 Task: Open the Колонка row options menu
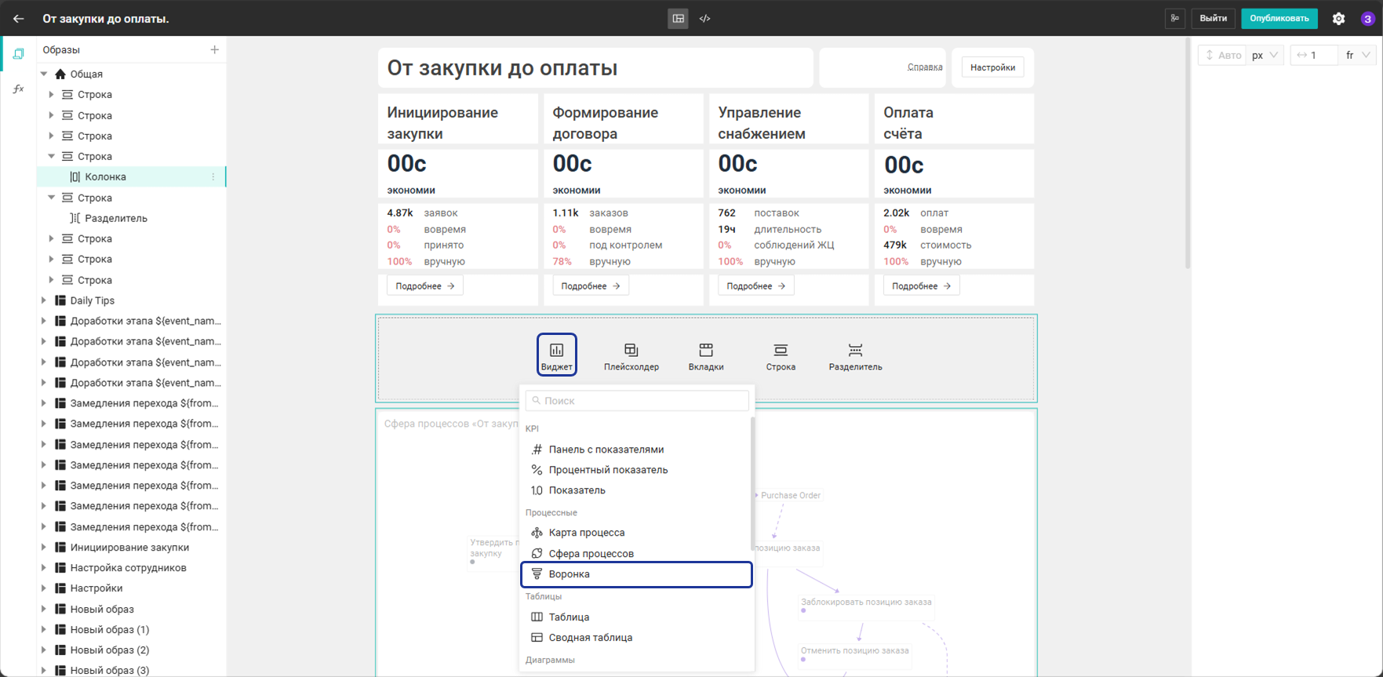click(x=213, y=177)
